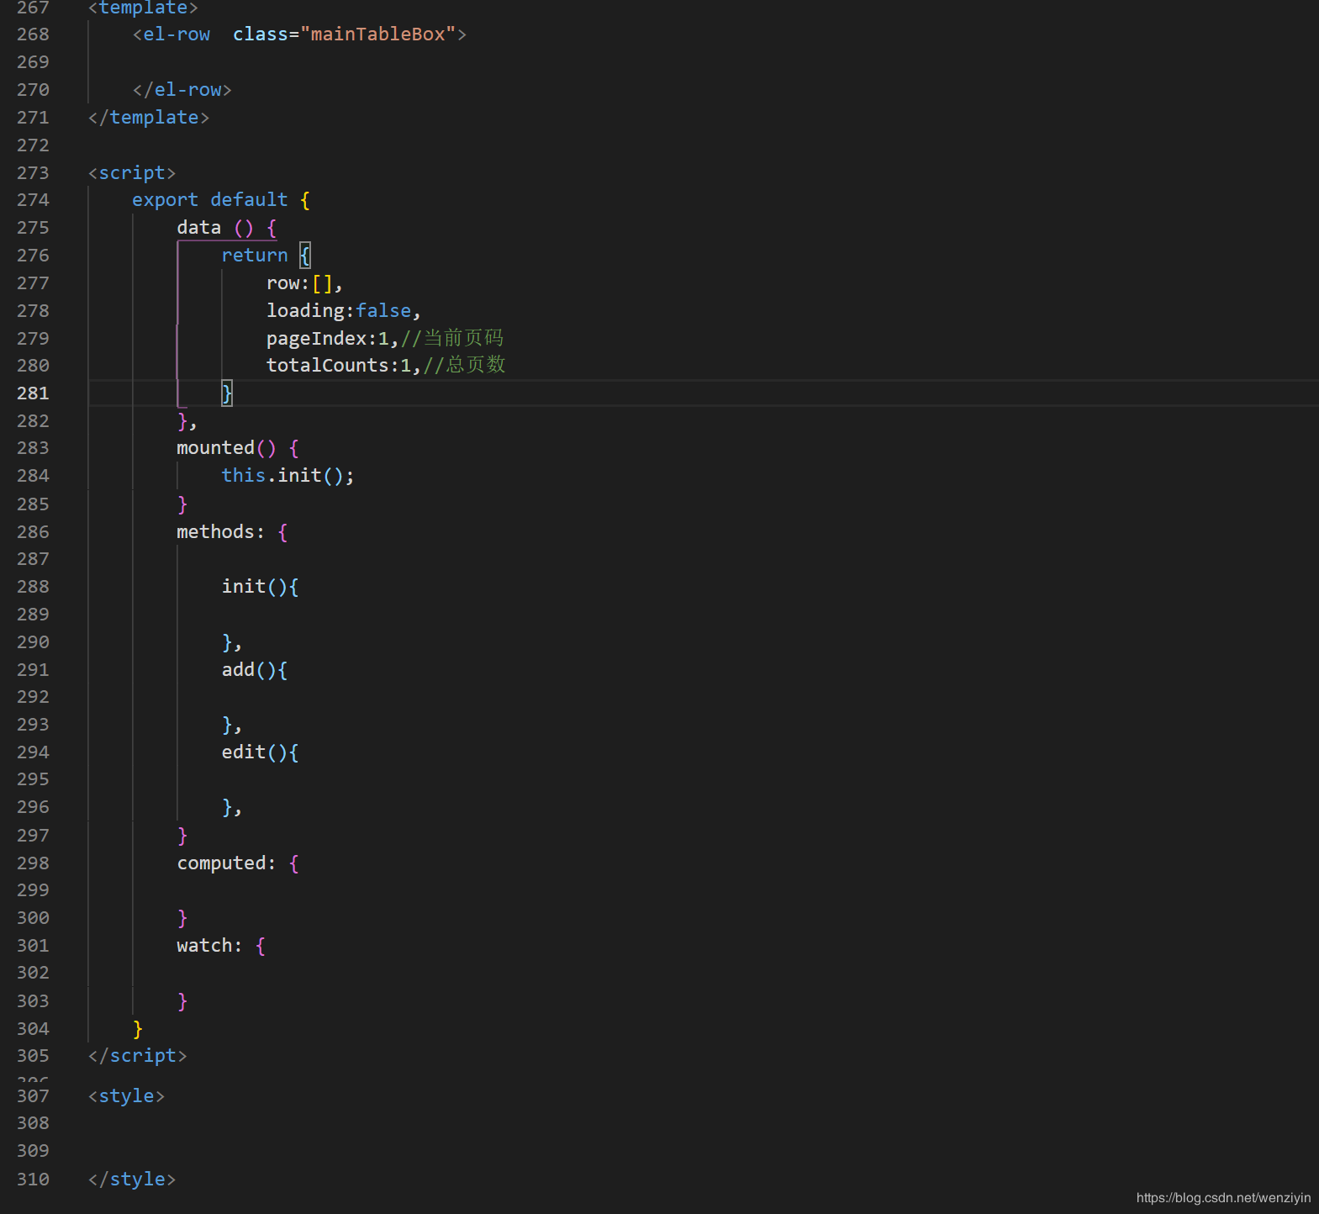1319x1214 pixels.
Task: Click the "loading:false," property
Action: (343, 311)
